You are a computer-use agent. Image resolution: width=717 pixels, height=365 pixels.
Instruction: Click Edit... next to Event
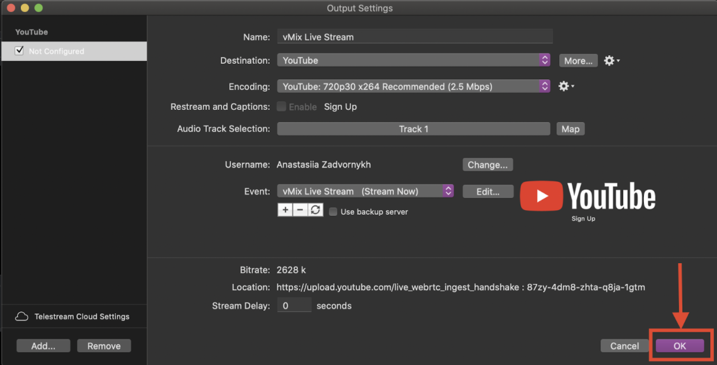click(x=488, y=191)
